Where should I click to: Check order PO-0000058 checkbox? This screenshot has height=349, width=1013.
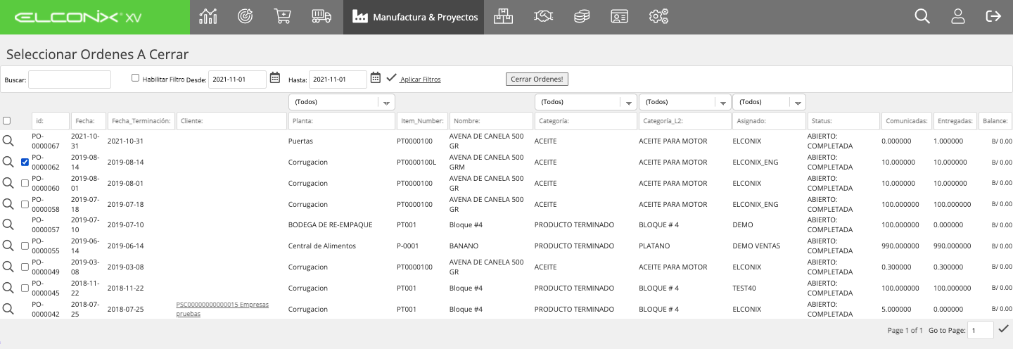[25, 204]
